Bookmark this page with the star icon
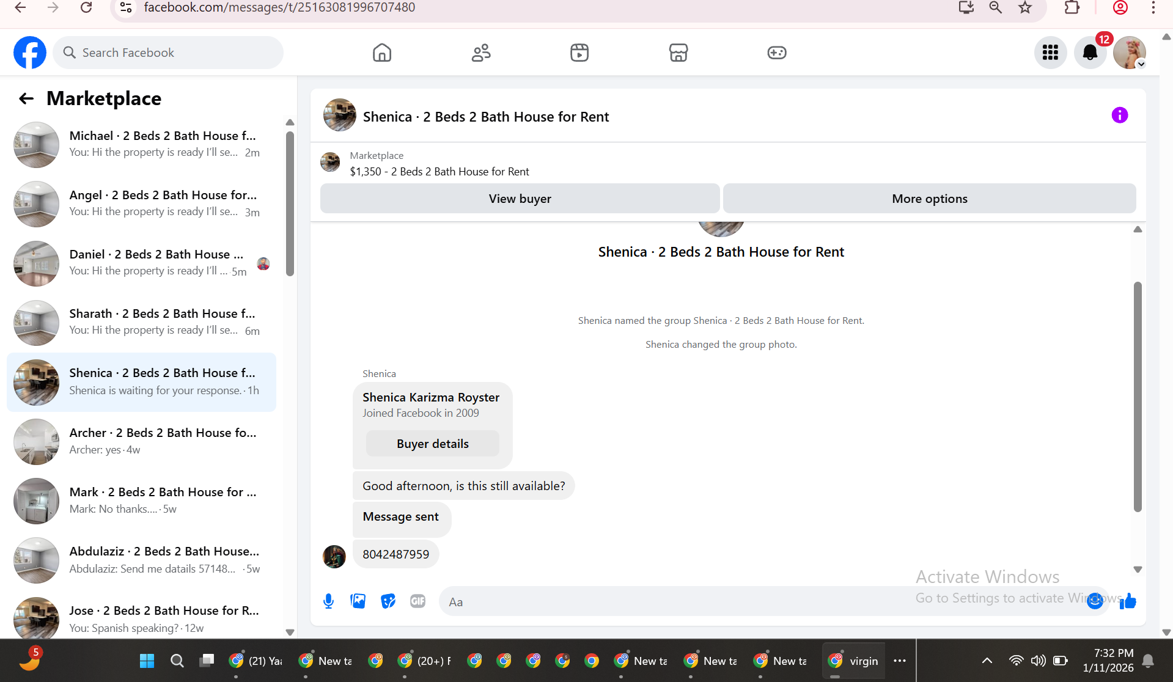The width and height of the screenshot is (1173, 682). coord(1025,7)
